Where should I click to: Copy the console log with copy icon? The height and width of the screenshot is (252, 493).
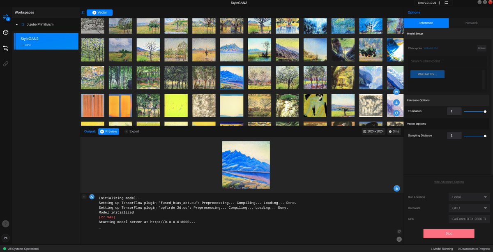pyautogui.click(x=399, y=231)
